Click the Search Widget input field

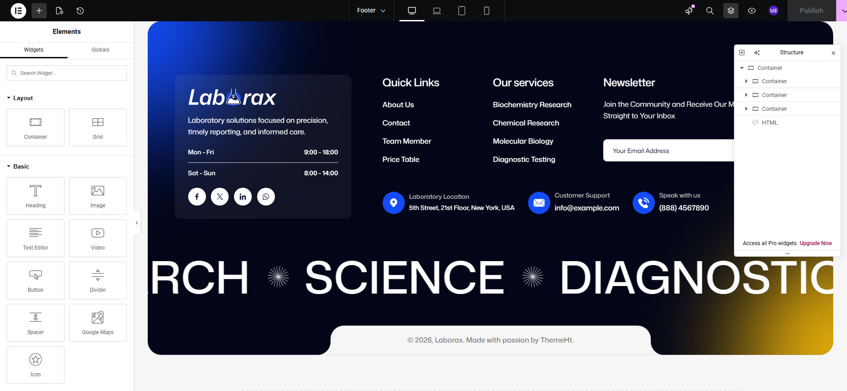[67, 73]
